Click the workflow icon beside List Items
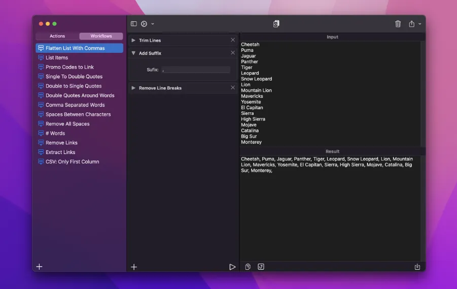The height and width of the screenshot is (289, 457). 41,57
